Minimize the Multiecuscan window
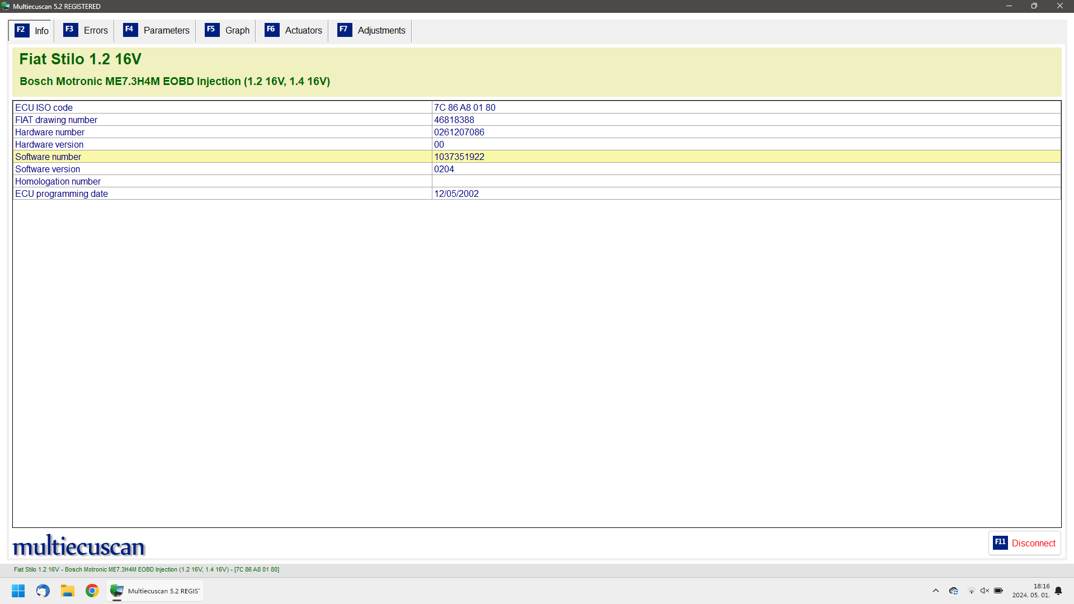 1009,6
